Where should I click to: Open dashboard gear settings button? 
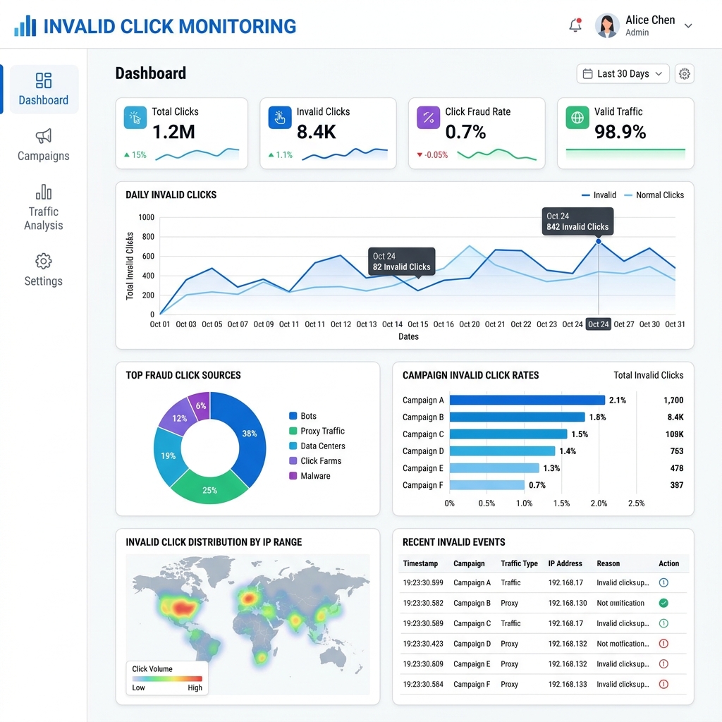684,73
